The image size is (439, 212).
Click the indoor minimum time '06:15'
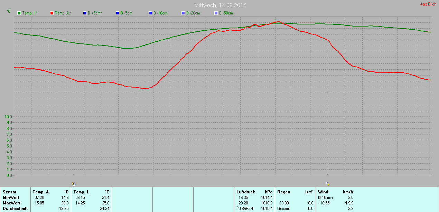(x=80, y=198)
